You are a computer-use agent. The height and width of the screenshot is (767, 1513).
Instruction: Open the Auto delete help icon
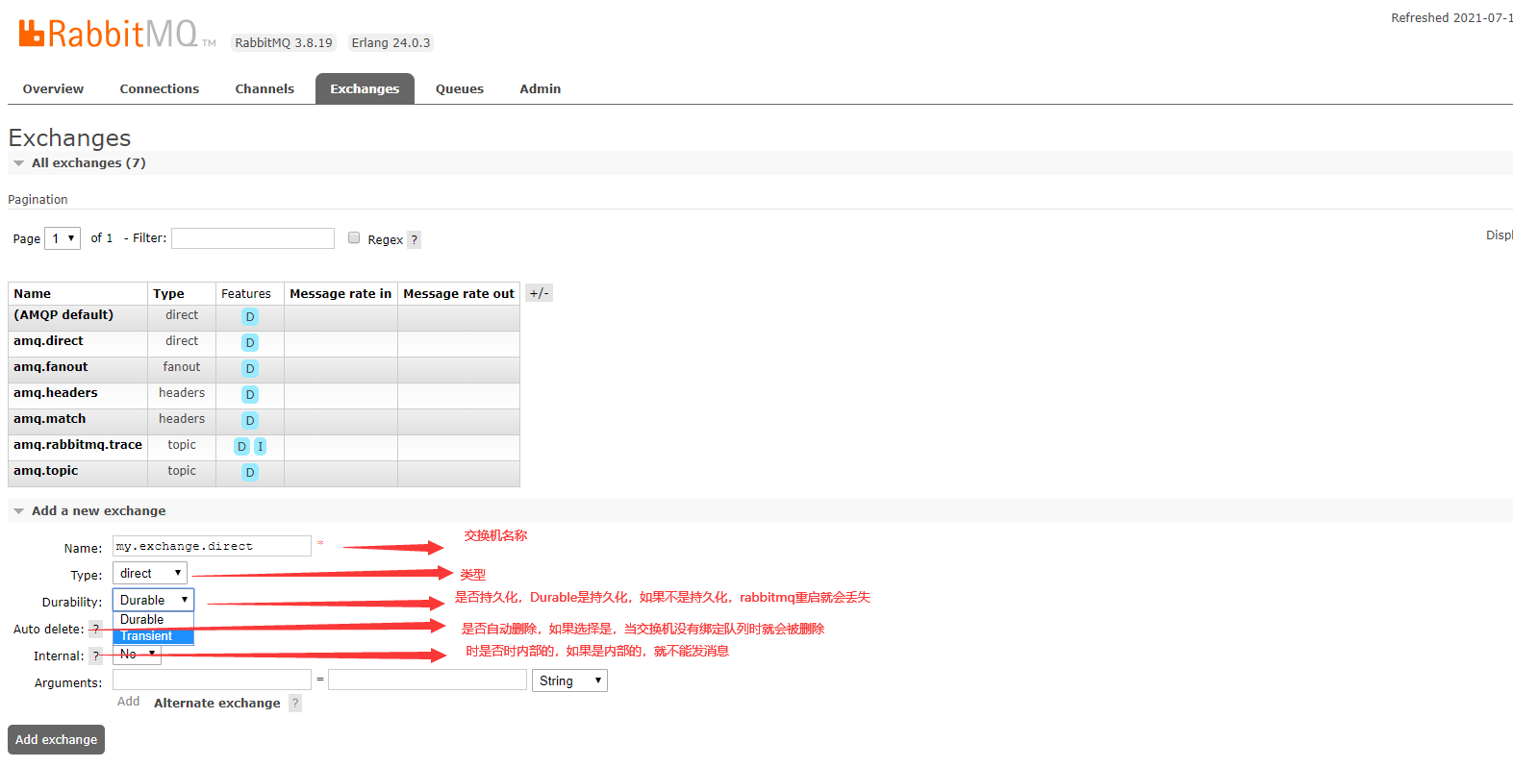point(95,630)
